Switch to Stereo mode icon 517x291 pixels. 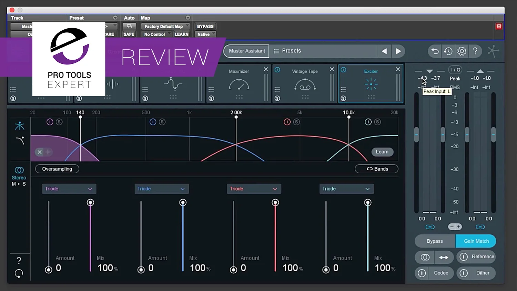19,170
